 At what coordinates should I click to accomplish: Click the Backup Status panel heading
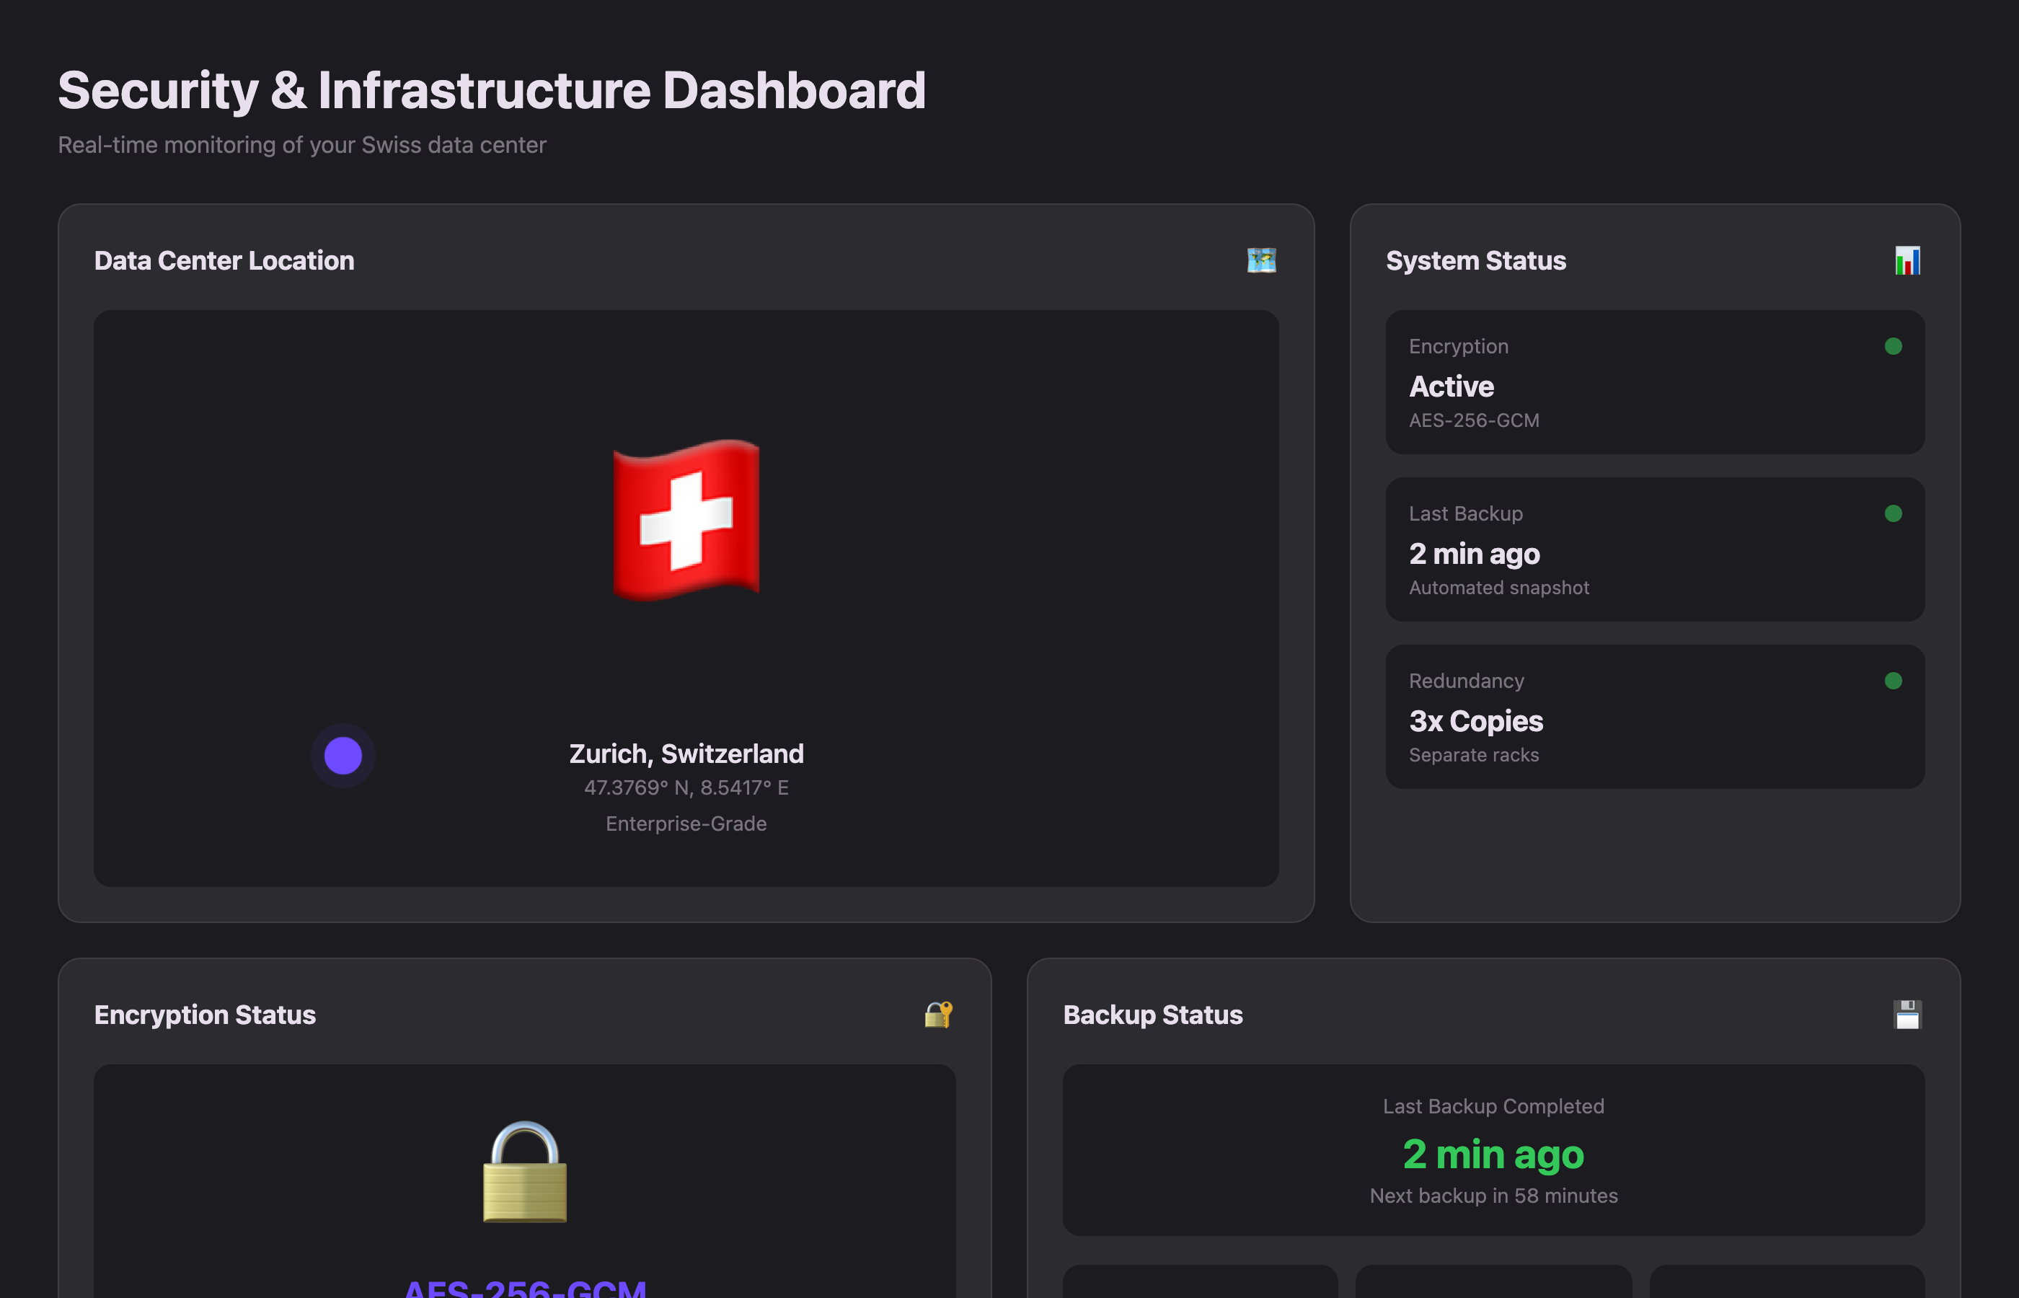click(1154, 1015)
